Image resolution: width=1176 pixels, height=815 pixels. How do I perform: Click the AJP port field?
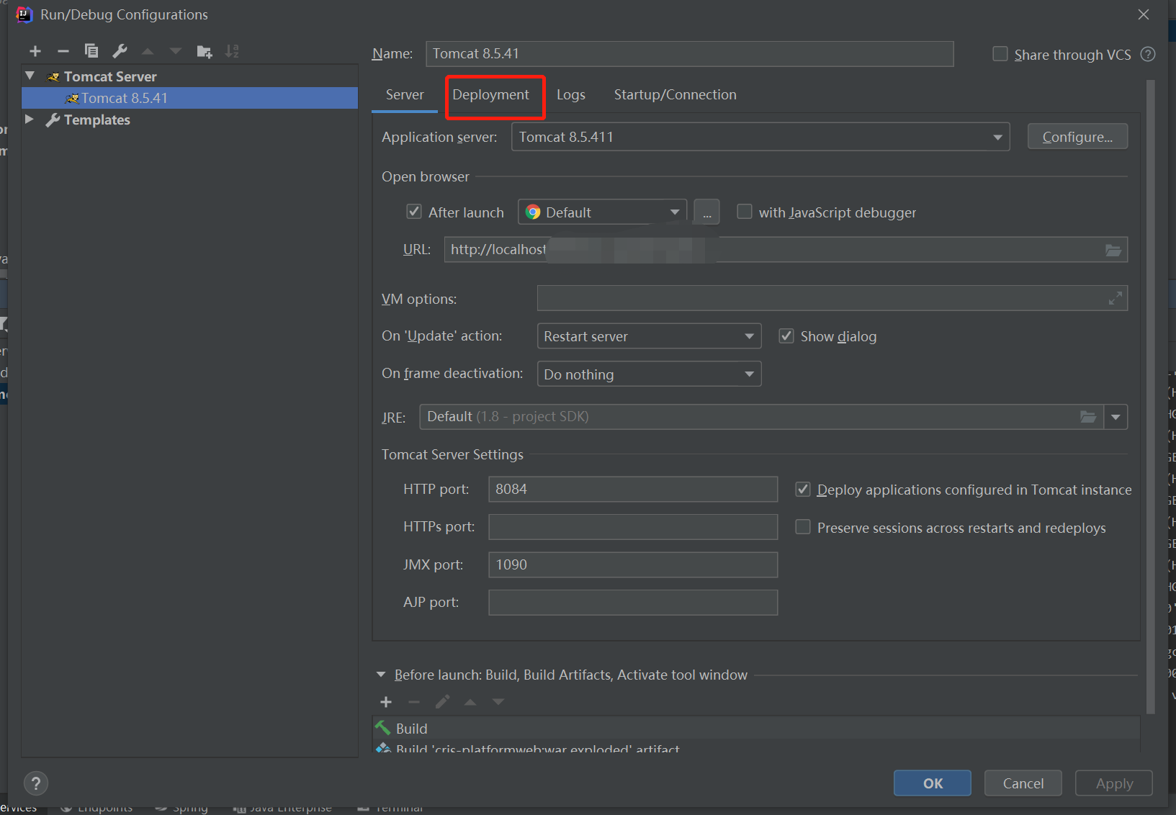click(x=633, y=603)
